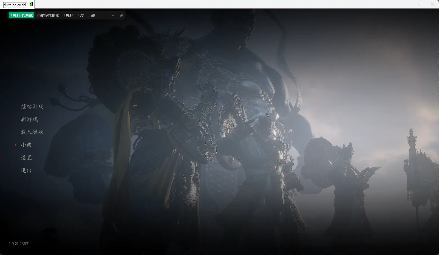Select IME candidate 4 度

pos(81,15)
